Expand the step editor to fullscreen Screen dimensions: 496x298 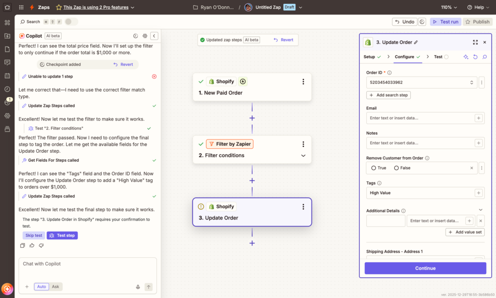pyautogui.click(x=475, y=42)
